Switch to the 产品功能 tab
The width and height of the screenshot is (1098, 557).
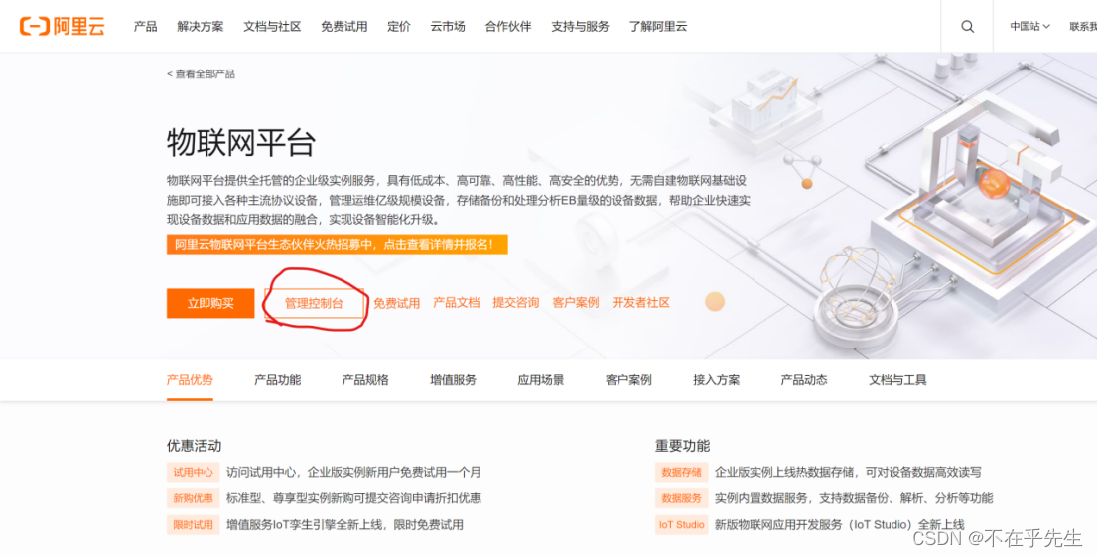coord(277,380)
